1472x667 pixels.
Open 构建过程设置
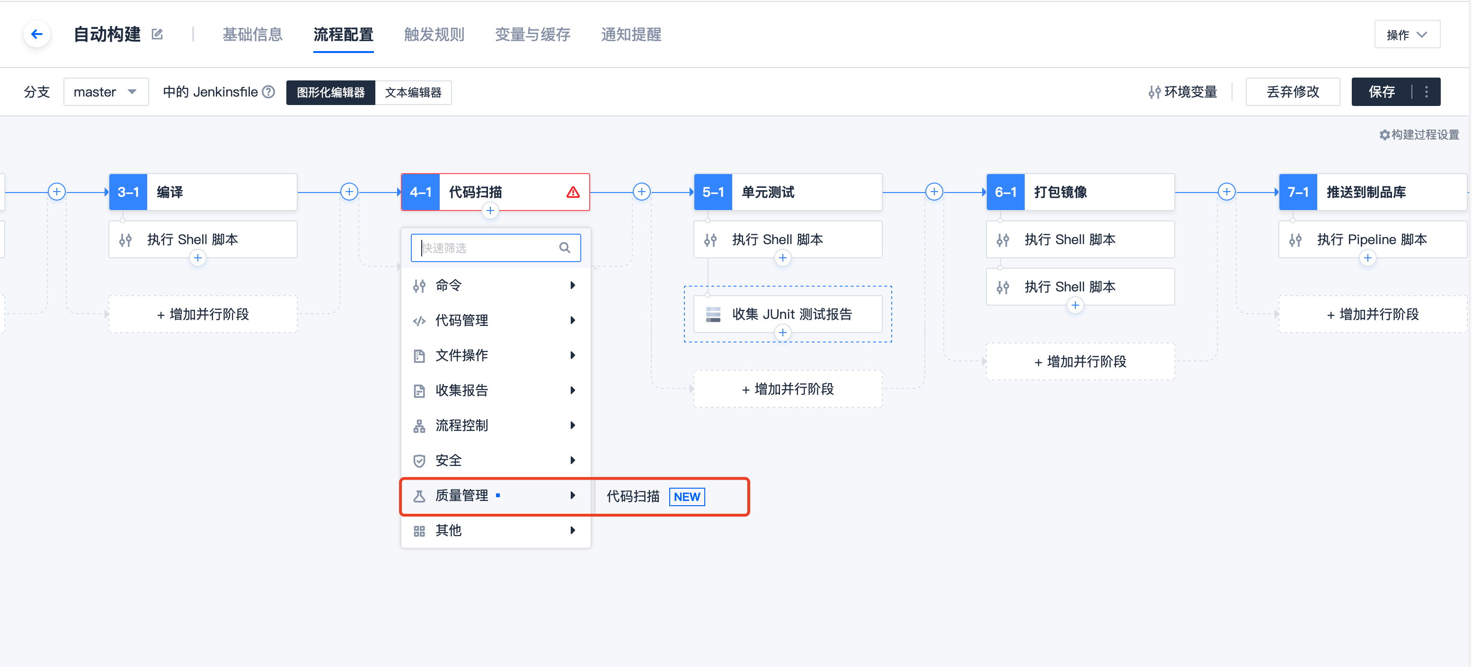(1419, 135)
